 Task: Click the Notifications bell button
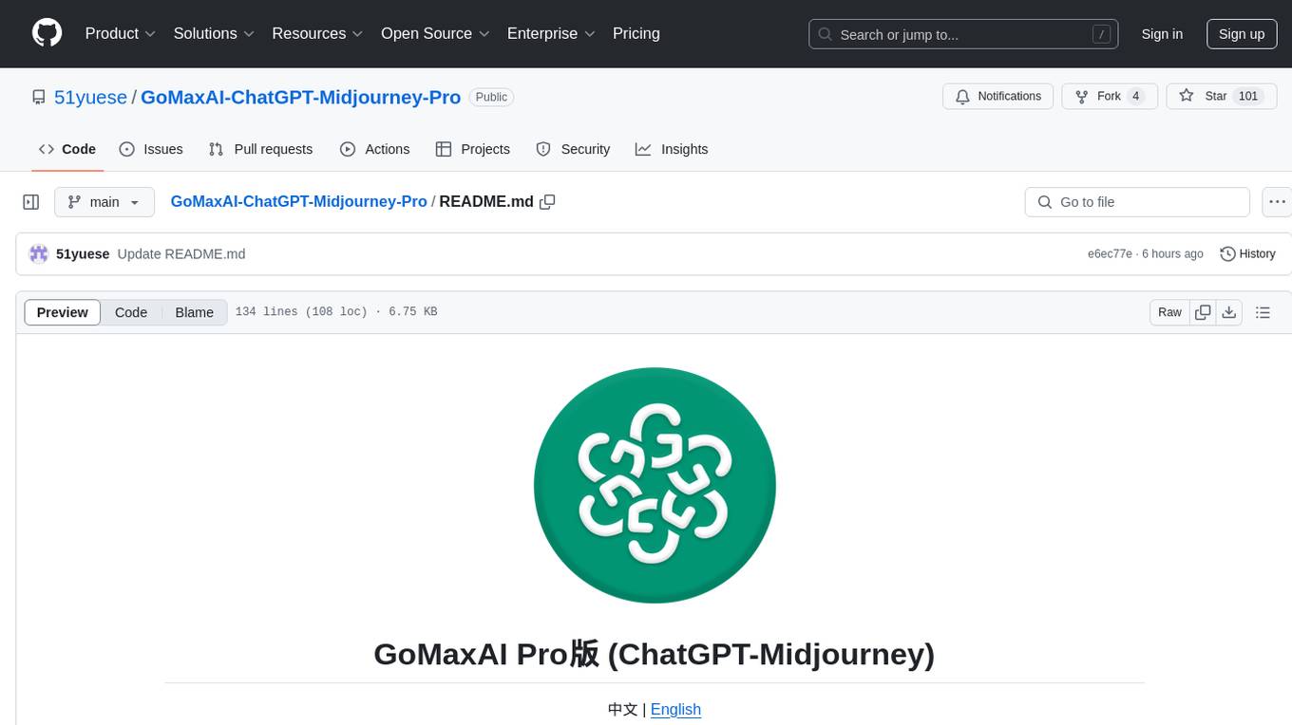[997, 97]
